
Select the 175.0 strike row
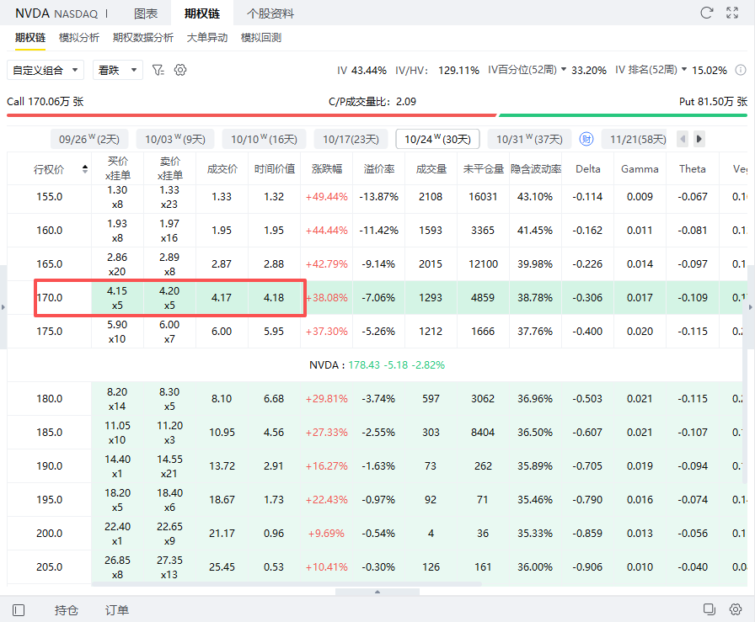click(x=377, y=332)
